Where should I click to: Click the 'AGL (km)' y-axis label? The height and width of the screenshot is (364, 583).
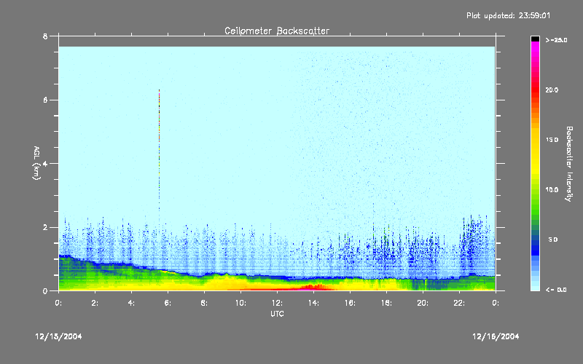point(36,162)
